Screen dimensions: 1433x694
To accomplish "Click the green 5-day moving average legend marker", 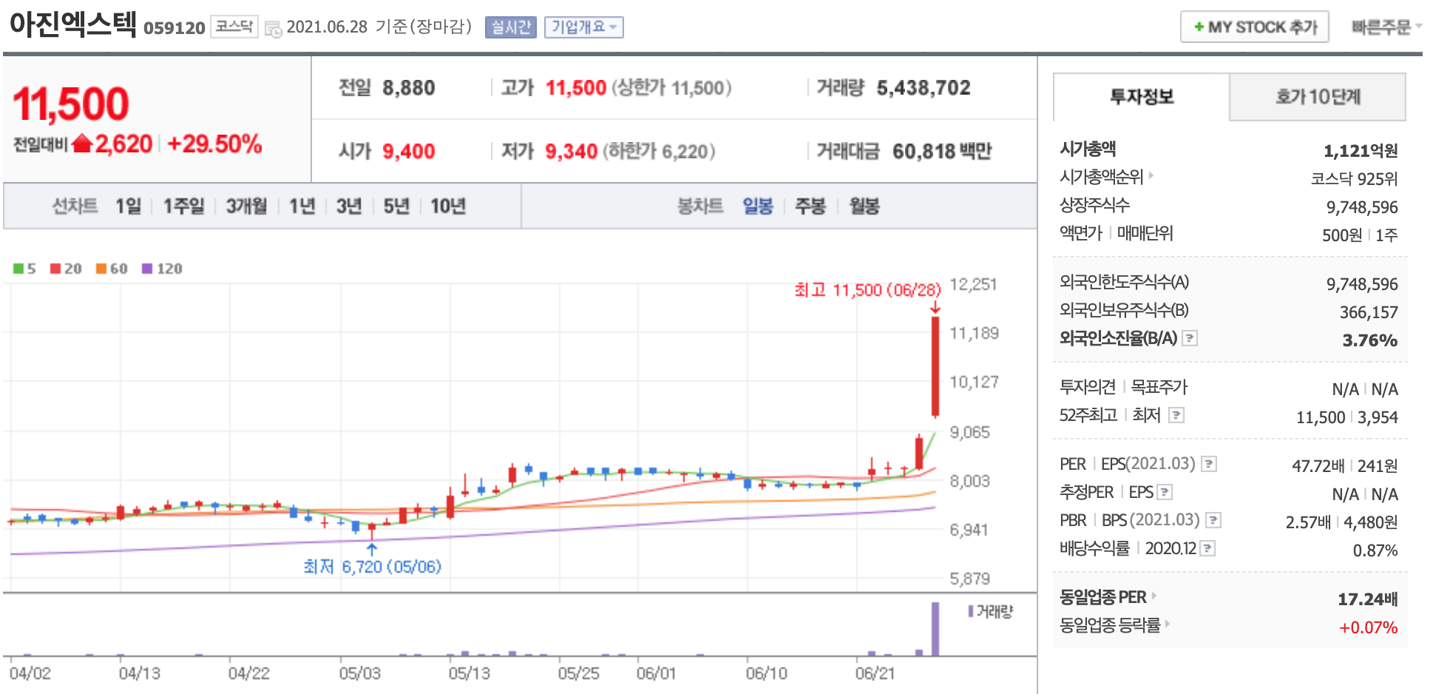I will click(x=18, y=268).
